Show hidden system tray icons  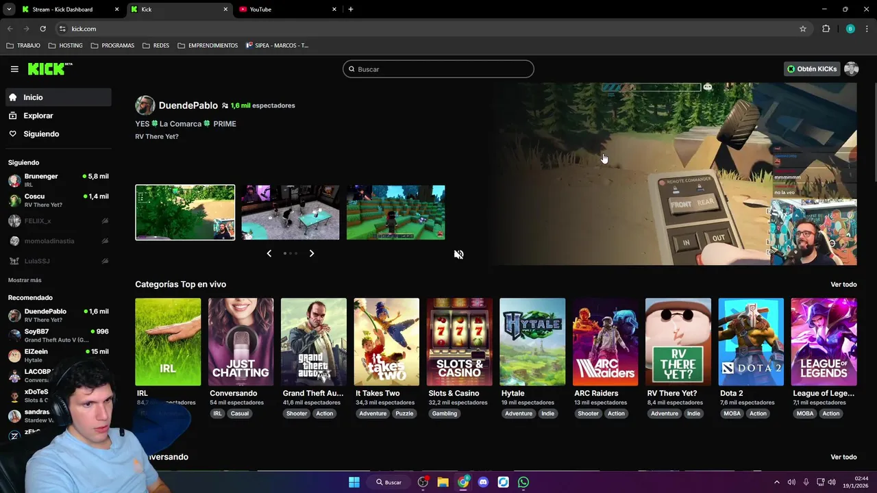coord(776,482)
